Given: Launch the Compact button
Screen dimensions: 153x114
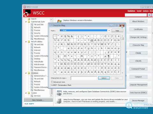Looking at the screenshot, I should tap(138, 77).
